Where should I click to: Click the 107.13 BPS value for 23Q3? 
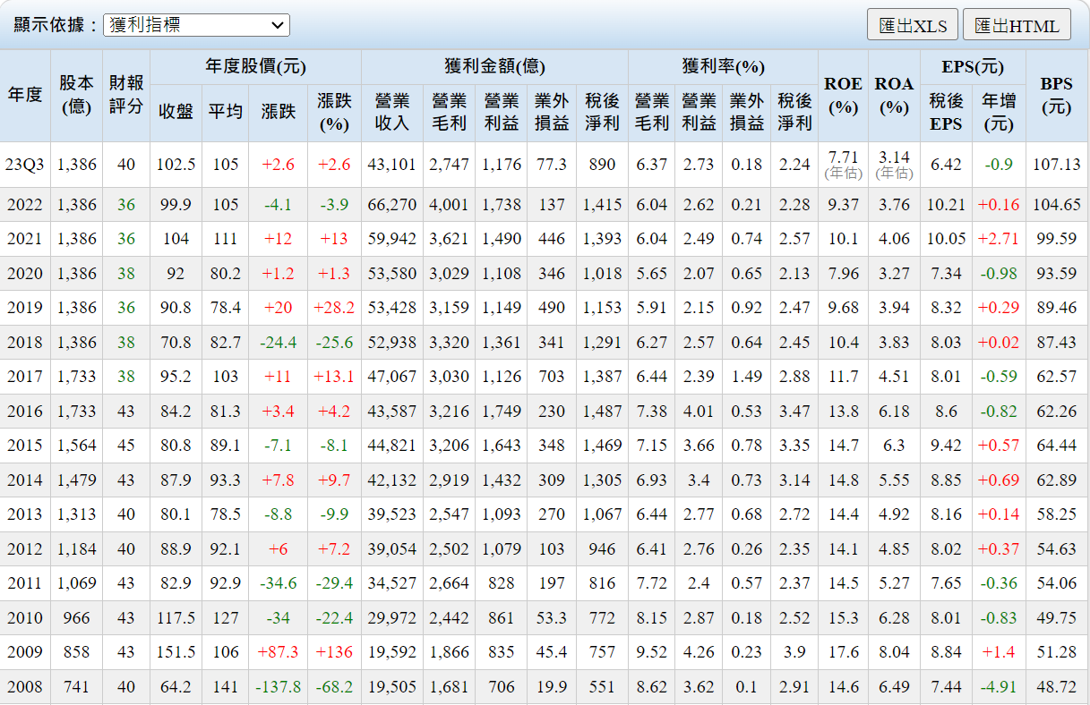point(1056,165)
